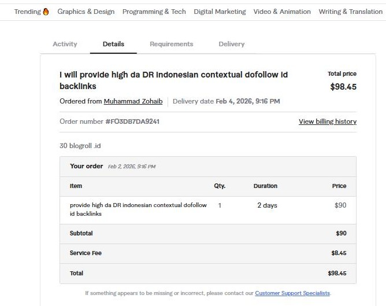Contact Customer Support Specialists via the link
This screenshot has height=306, width=386.
click(292, 293)
